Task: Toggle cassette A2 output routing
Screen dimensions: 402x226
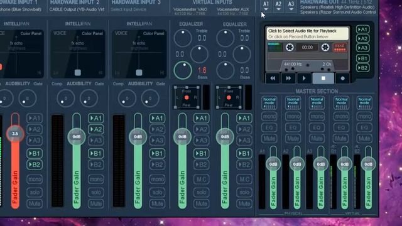Action: point(362,39)
